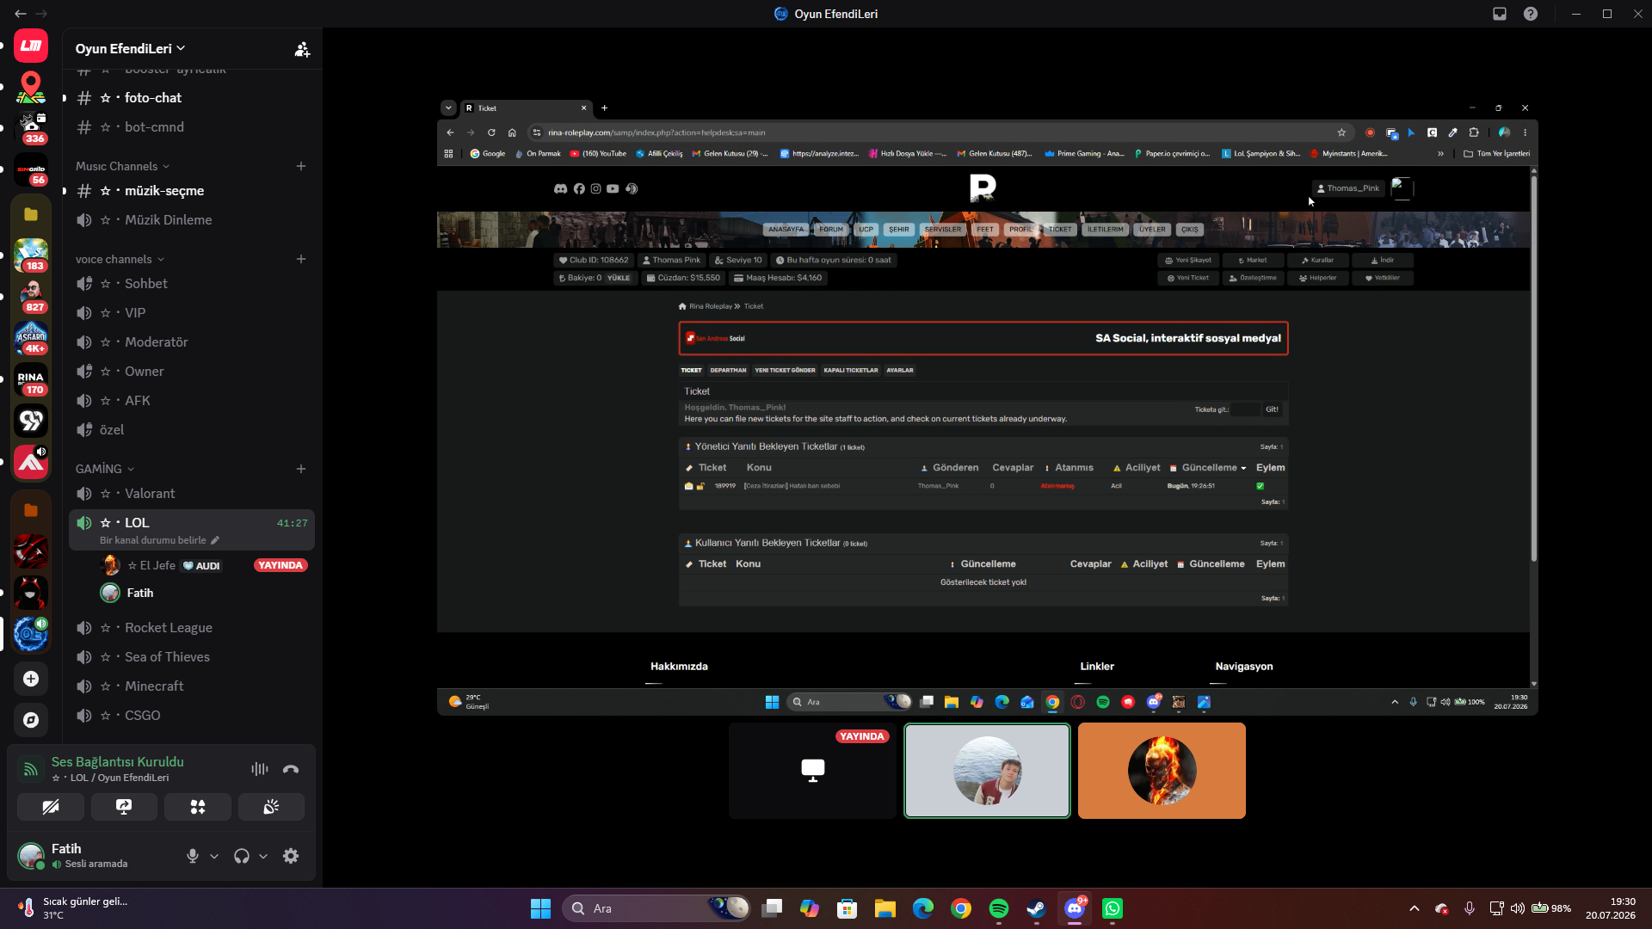Screen dimensions: 1652x929
Task: Open the Explore Discoverable Servers compass
Action: click(x=31, y=720)
